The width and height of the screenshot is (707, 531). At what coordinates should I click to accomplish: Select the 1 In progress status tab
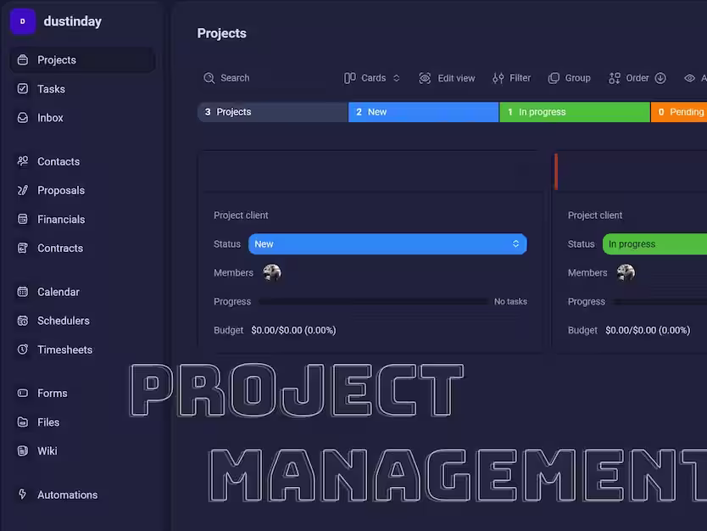[x=575, y=112]
